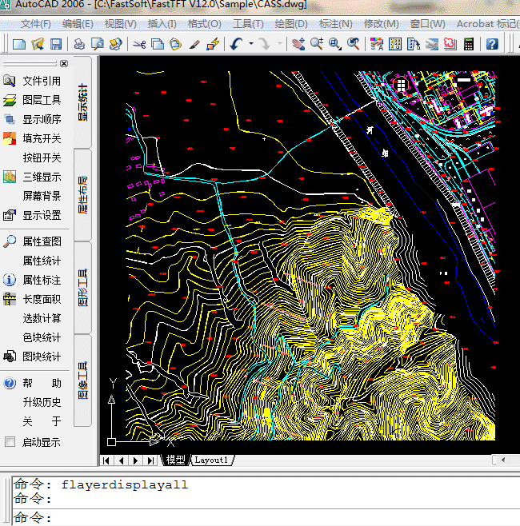Select the Zoom realtime icon
This screenshot has width=520, height=526.
(x=317, y=44)
